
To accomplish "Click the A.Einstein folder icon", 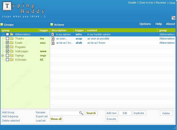I will tap(12, 60).
